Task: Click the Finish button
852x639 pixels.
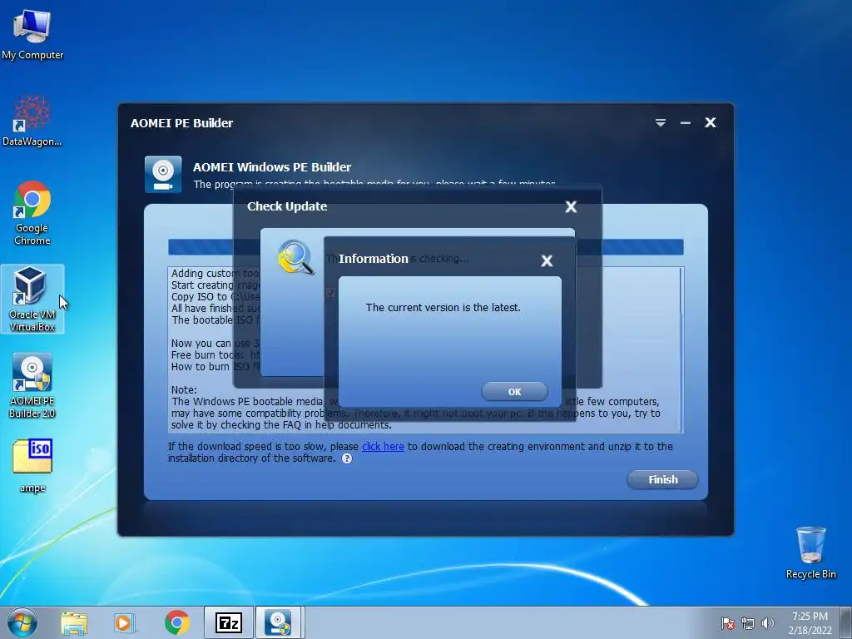Action: click(x=662, y=479)
